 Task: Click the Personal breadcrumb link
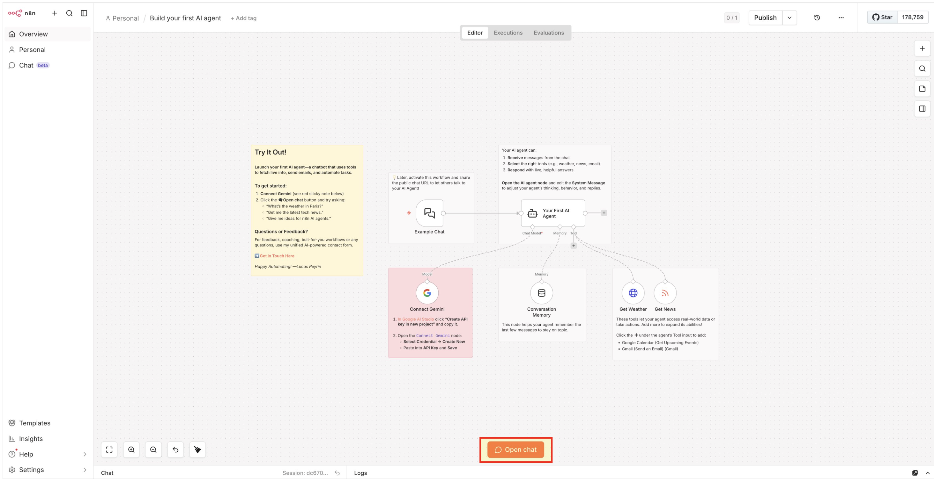point(122,18)
